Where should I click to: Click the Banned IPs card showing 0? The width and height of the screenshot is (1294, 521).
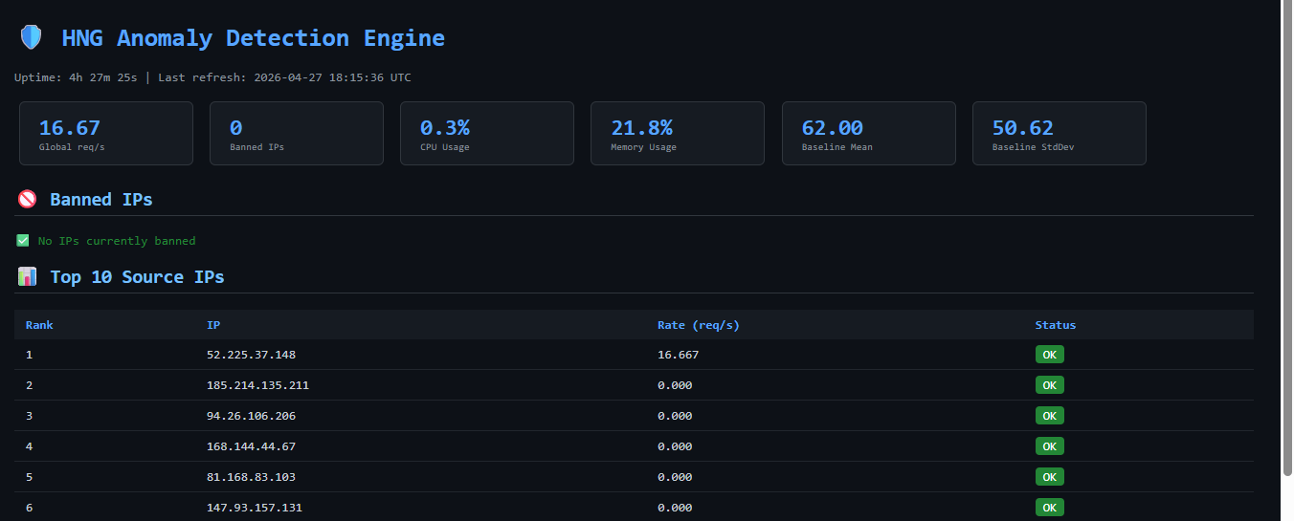(x=297, y=134)
